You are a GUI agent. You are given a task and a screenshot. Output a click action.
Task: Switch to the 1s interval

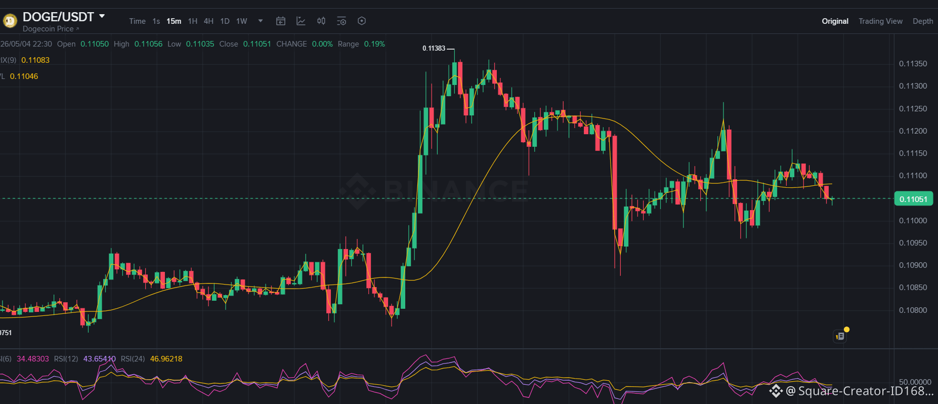[x=156, y=21]
